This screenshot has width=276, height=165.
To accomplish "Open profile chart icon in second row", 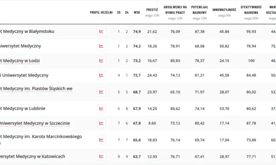I will (x=101, y=46).
